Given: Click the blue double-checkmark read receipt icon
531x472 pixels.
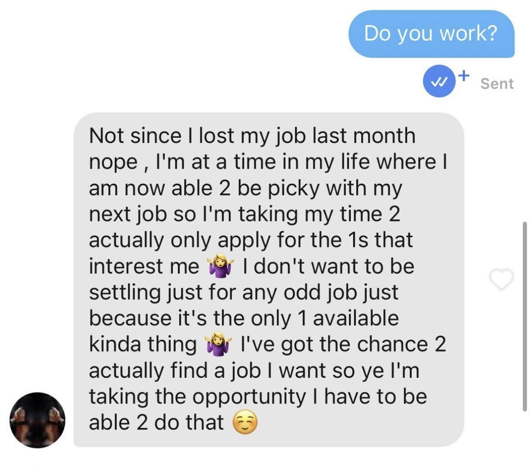Looking at the screenshot, I should (438, 82).
